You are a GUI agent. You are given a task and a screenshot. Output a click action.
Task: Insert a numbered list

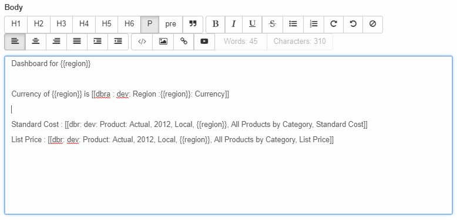[x=314, y=25]
